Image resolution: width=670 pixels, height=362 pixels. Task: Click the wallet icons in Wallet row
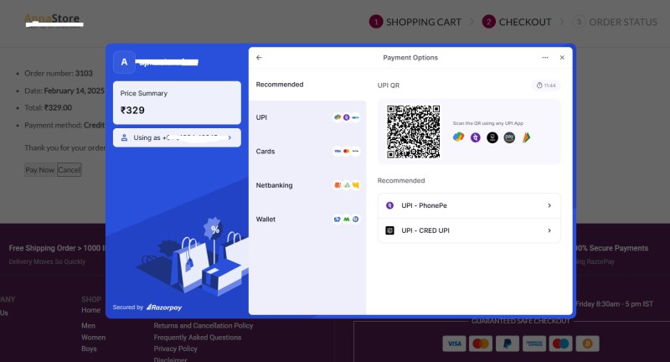coord(346,220)
